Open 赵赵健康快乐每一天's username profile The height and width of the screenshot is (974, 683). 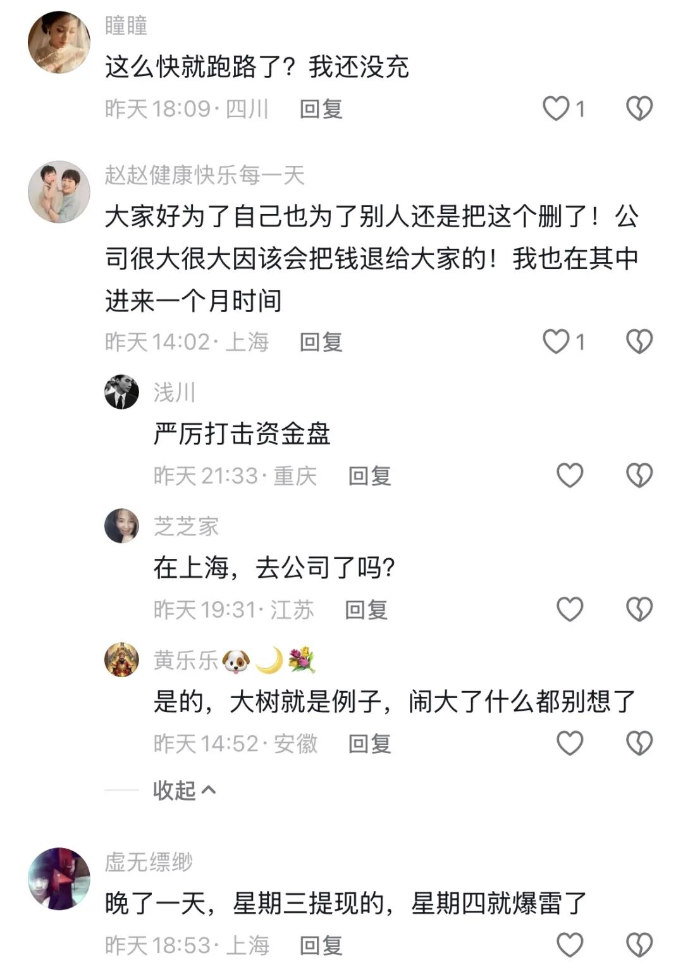click(204, 175)
